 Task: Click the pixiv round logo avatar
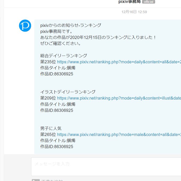25,26
